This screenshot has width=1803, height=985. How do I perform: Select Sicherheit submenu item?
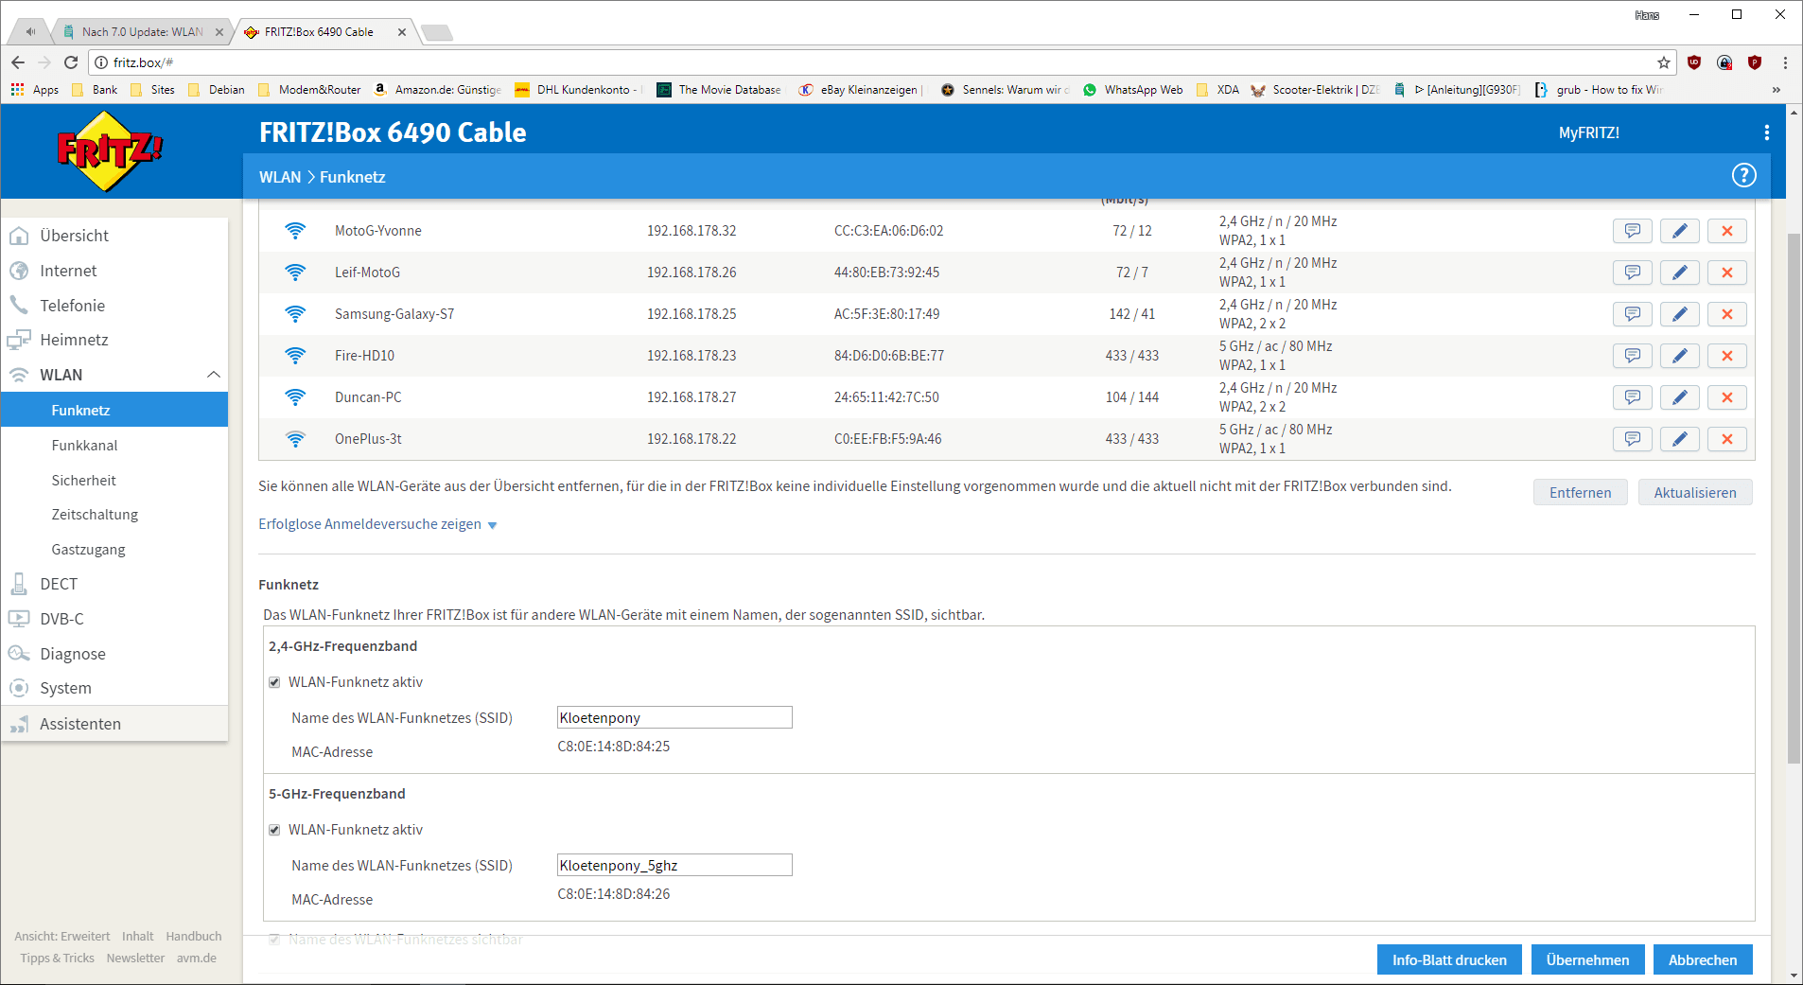click(x=114, y=481)
